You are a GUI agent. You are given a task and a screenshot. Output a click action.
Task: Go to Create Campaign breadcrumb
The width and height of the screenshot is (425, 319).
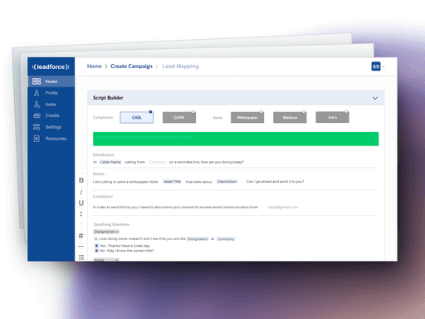pyautogui.click(x=131, y=66)
